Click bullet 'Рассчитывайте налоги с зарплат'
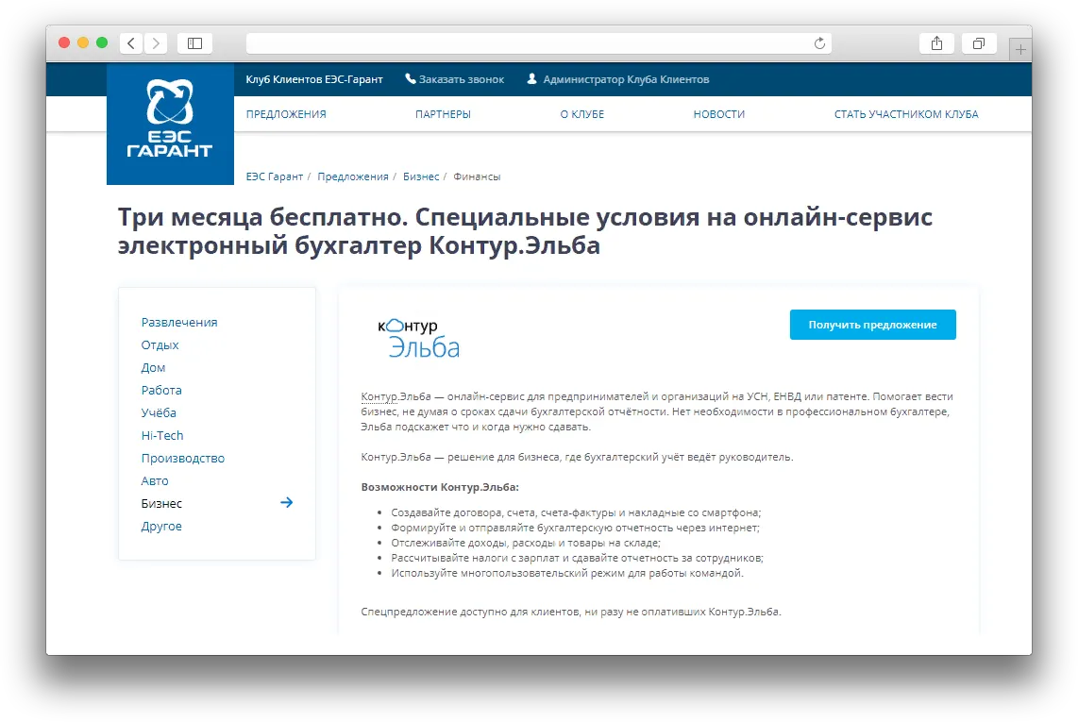 tap(578, 558)
